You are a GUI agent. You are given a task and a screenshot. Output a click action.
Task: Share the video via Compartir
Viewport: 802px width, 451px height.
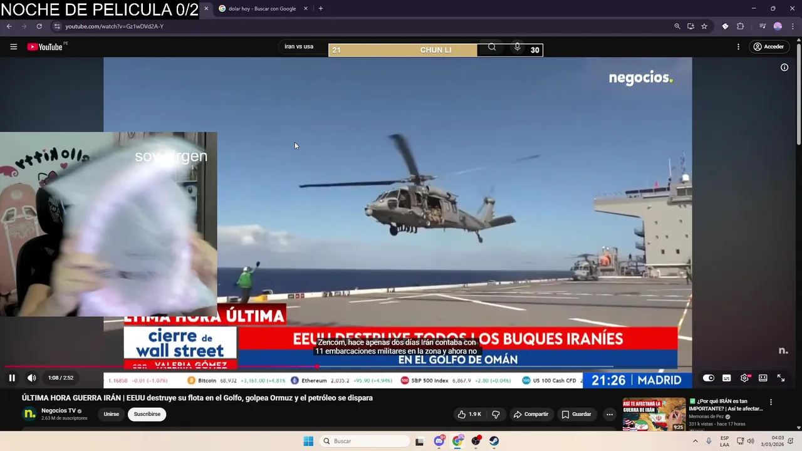coord(531,414)
